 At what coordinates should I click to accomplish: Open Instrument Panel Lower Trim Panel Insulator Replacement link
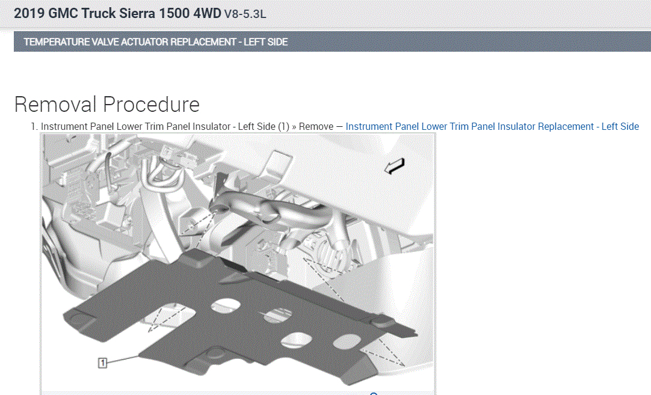[492, 126]
